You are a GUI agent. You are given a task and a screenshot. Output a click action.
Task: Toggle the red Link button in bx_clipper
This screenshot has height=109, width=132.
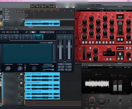click(120, 104)
